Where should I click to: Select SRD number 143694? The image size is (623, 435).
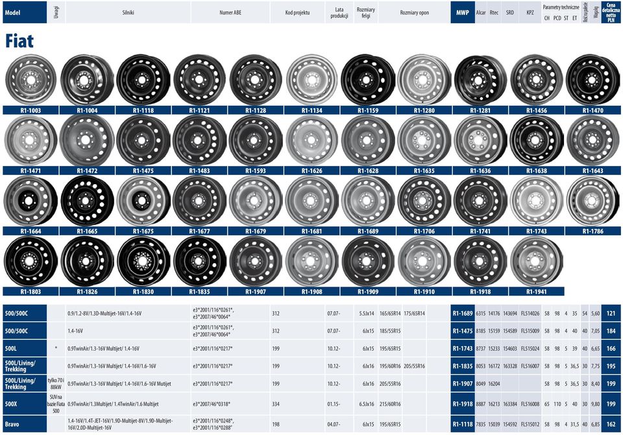pyautogui.click(x=510, y=314)
